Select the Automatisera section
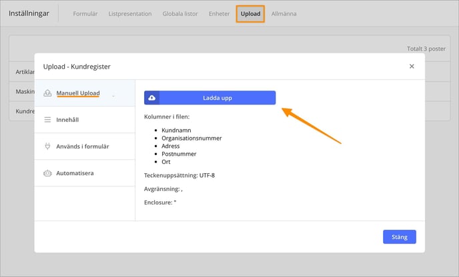Viewport: 459px width, 277px height. click(85, 173)
